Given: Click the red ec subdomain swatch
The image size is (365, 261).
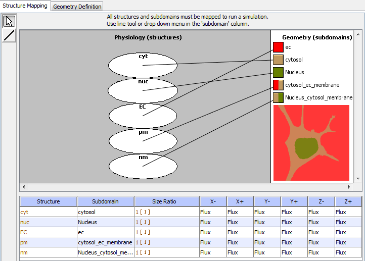Looking at the screenshot, I should coord(278,47).
